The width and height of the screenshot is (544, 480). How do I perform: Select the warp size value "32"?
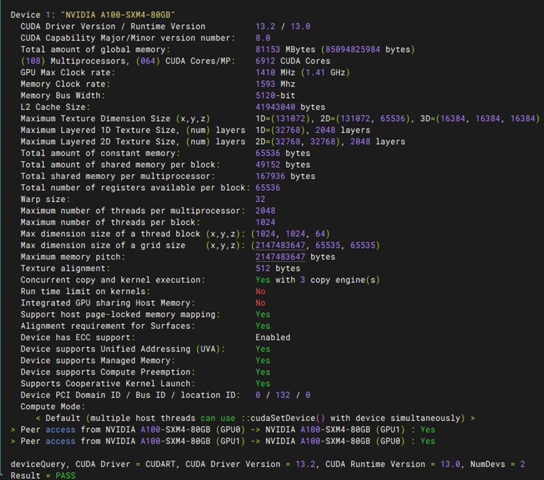click(260, 199)
